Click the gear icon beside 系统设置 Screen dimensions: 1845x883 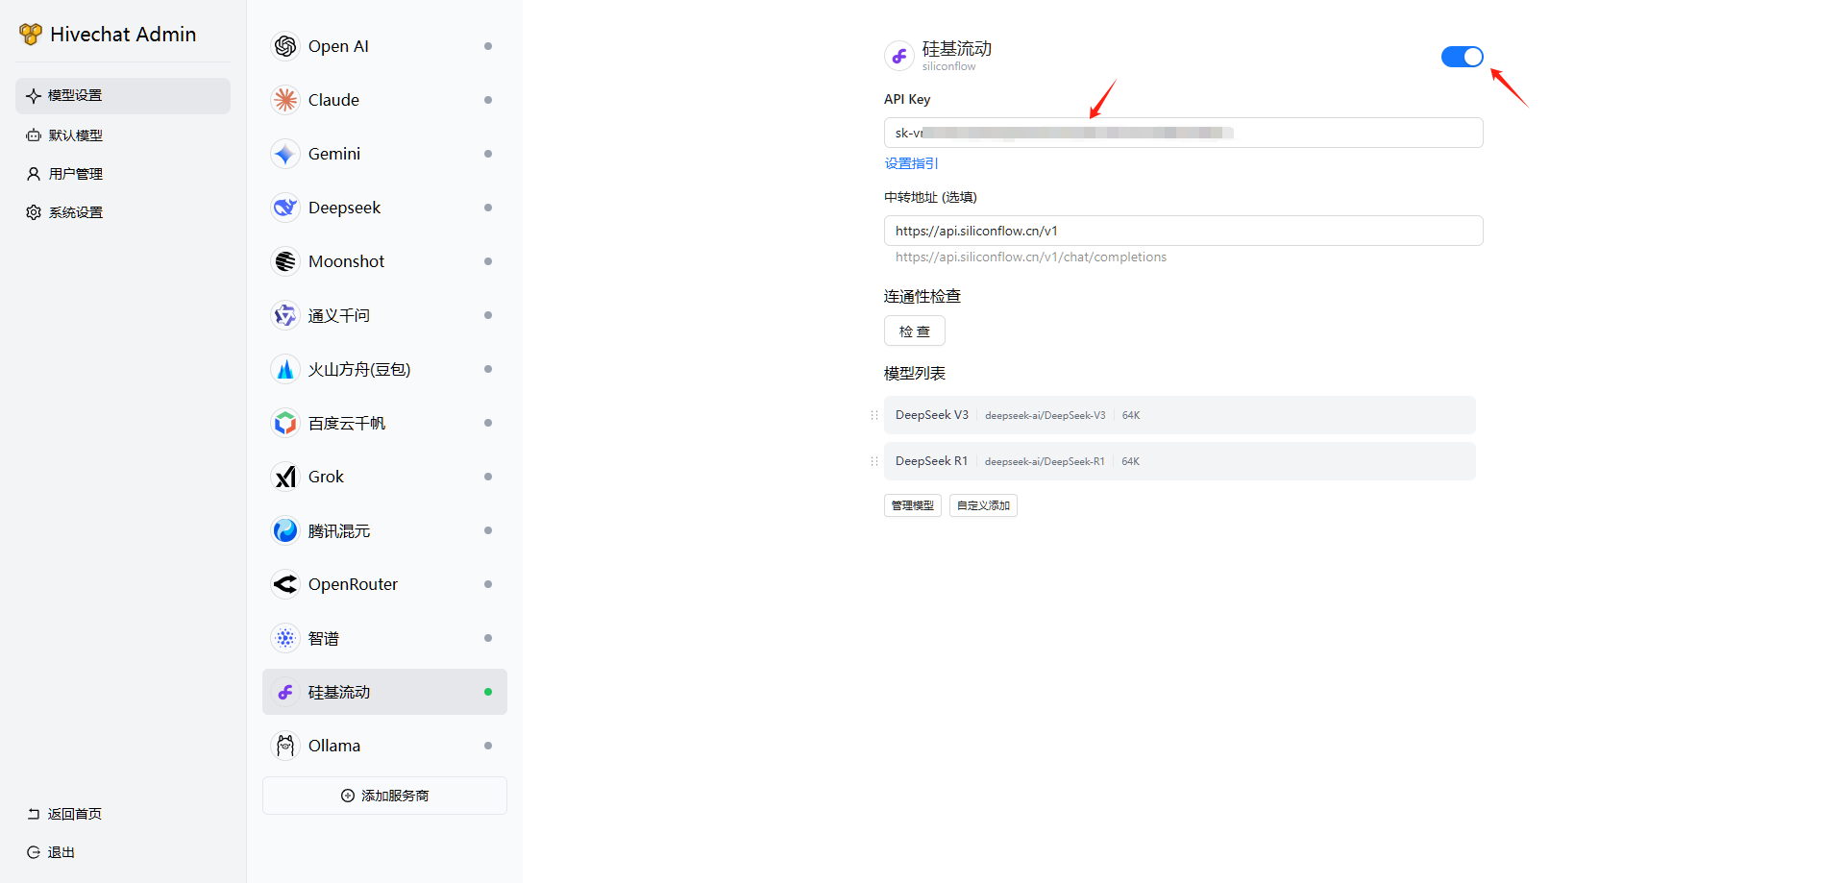point(34,212)
